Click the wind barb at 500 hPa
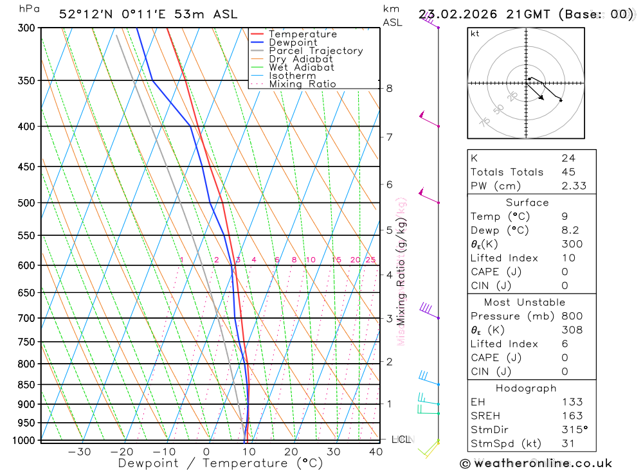This screenshot has width=643, height=471. tap(428, 195)
